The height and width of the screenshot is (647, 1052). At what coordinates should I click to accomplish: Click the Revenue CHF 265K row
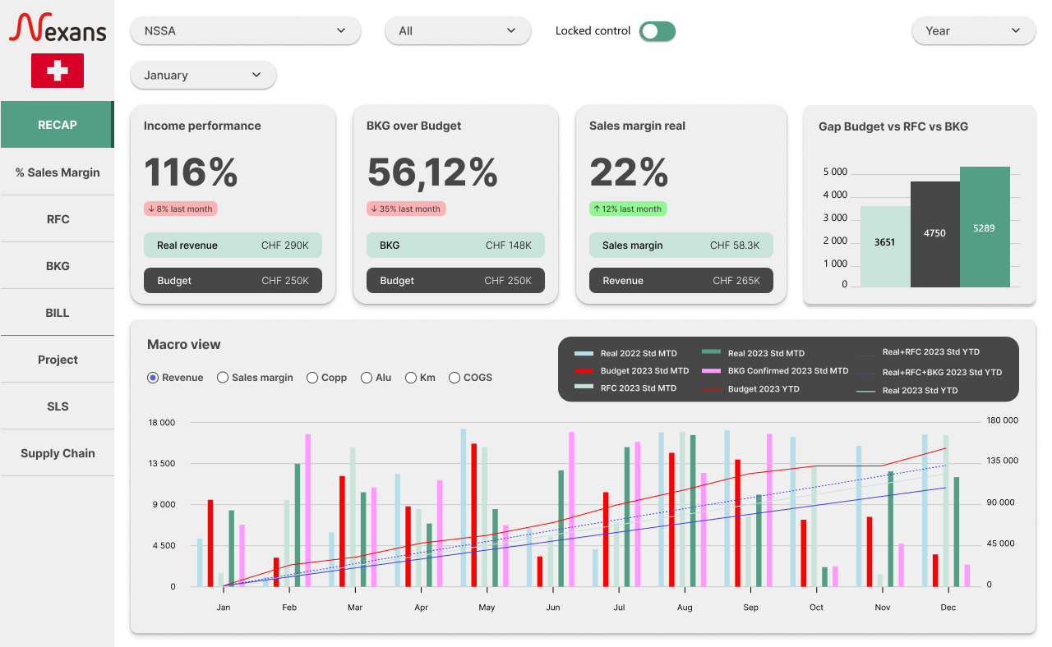(681, 281)
